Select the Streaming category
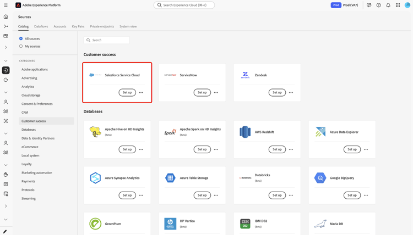The image size is (413, 235). click(29, 199)
